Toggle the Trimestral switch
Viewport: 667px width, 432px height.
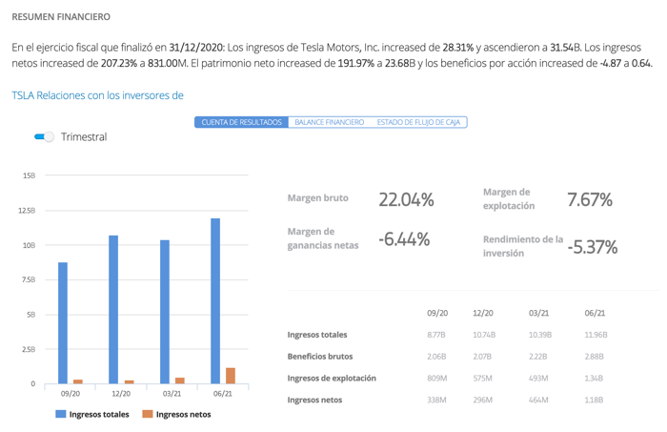44,137
